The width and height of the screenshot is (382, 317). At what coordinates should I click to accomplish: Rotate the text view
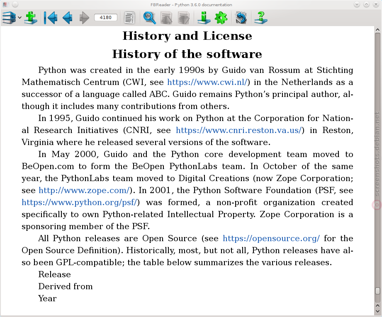coord(241,18)
